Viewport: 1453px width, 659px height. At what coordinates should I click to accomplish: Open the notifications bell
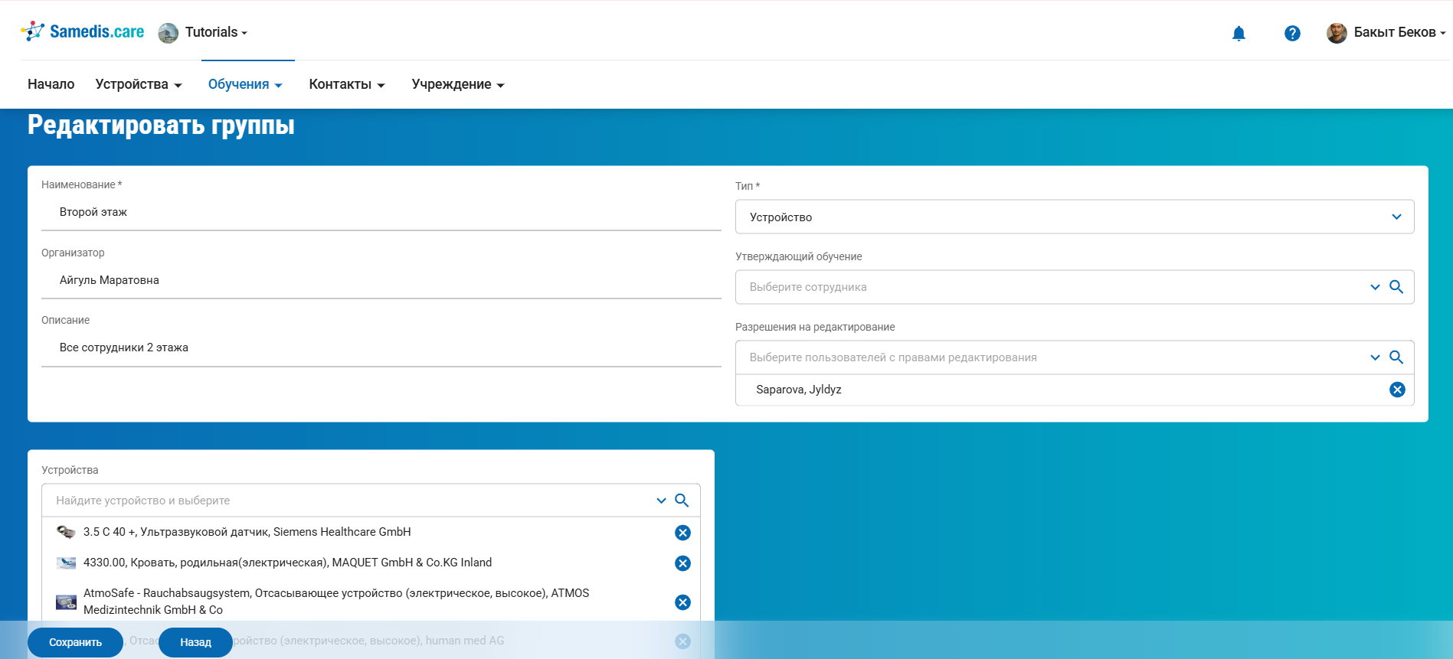click(x=1239, y=33)
